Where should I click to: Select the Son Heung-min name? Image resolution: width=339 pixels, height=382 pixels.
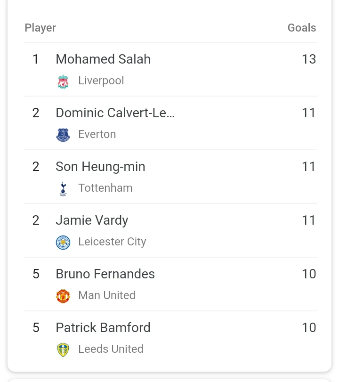100,167
